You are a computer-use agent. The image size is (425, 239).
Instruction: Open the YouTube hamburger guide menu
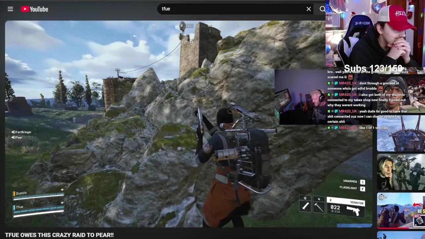point(10,9)
